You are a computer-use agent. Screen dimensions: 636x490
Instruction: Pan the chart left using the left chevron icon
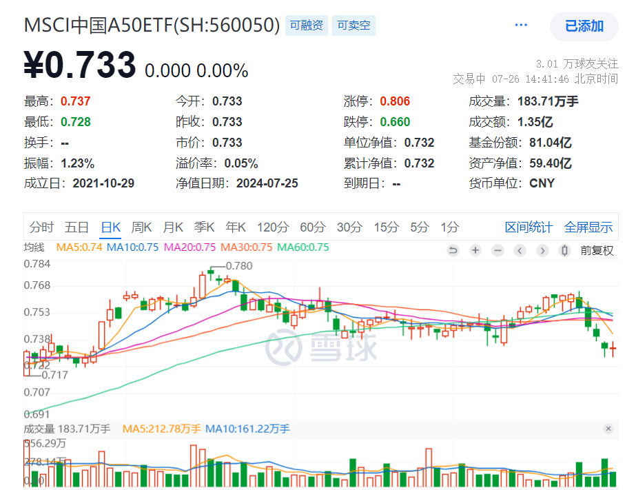click(520, 250)
